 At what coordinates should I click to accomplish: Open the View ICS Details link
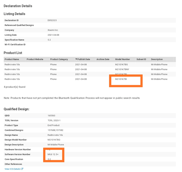[12, 169]
